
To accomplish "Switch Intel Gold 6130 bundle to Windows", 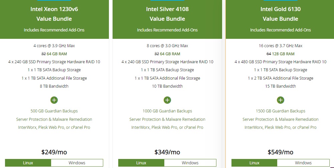I will (303, 163).
